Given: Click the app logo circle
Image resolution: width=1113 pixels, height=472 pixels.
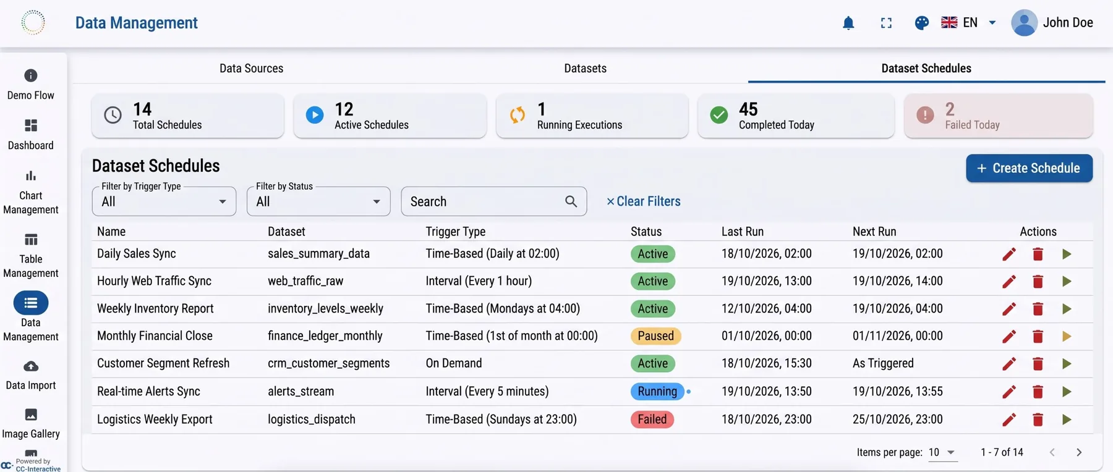Looking at the screenshot, I should coord(33,23).
